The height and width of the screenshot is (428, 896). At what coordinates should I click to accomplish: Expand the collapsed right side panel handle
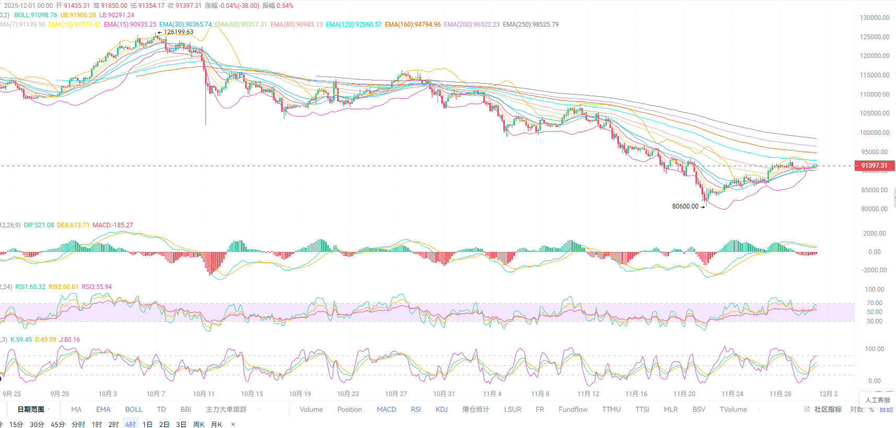point(894,198)
